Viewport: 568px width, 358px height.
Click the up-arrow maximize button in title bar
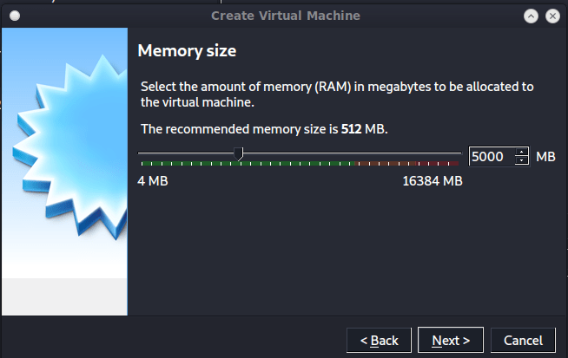click(531, 16)
